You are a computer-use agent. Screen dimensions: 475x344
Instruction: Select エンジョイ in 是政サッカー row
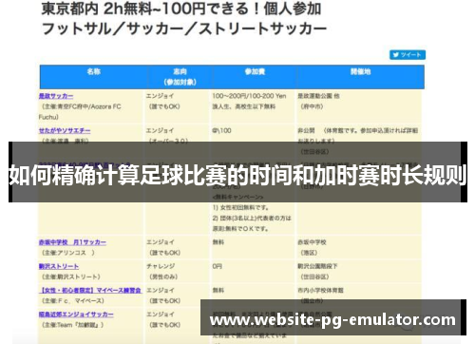160,96
